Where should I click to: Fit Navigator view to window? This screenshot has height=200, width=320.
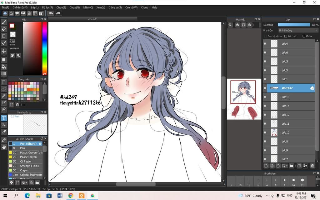[244, 25]
